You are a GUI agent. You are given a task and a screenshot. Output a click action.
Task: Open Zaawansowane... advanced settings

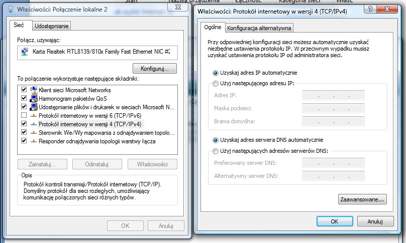362,199
